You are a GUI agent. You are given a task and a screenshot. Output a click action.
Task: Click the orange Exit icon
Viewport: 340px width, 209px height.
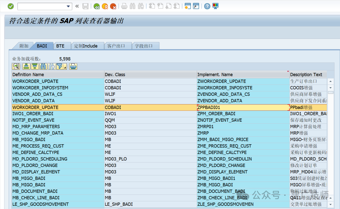pos(105,6)
